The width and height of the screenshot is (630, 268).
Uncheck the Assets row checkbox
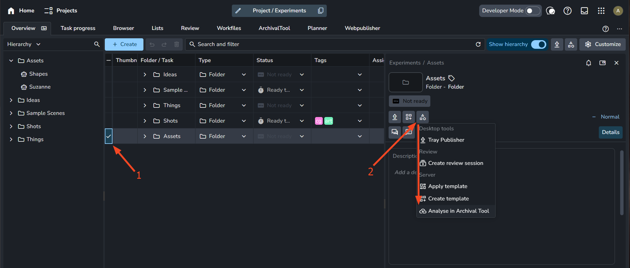pos(109,136)
